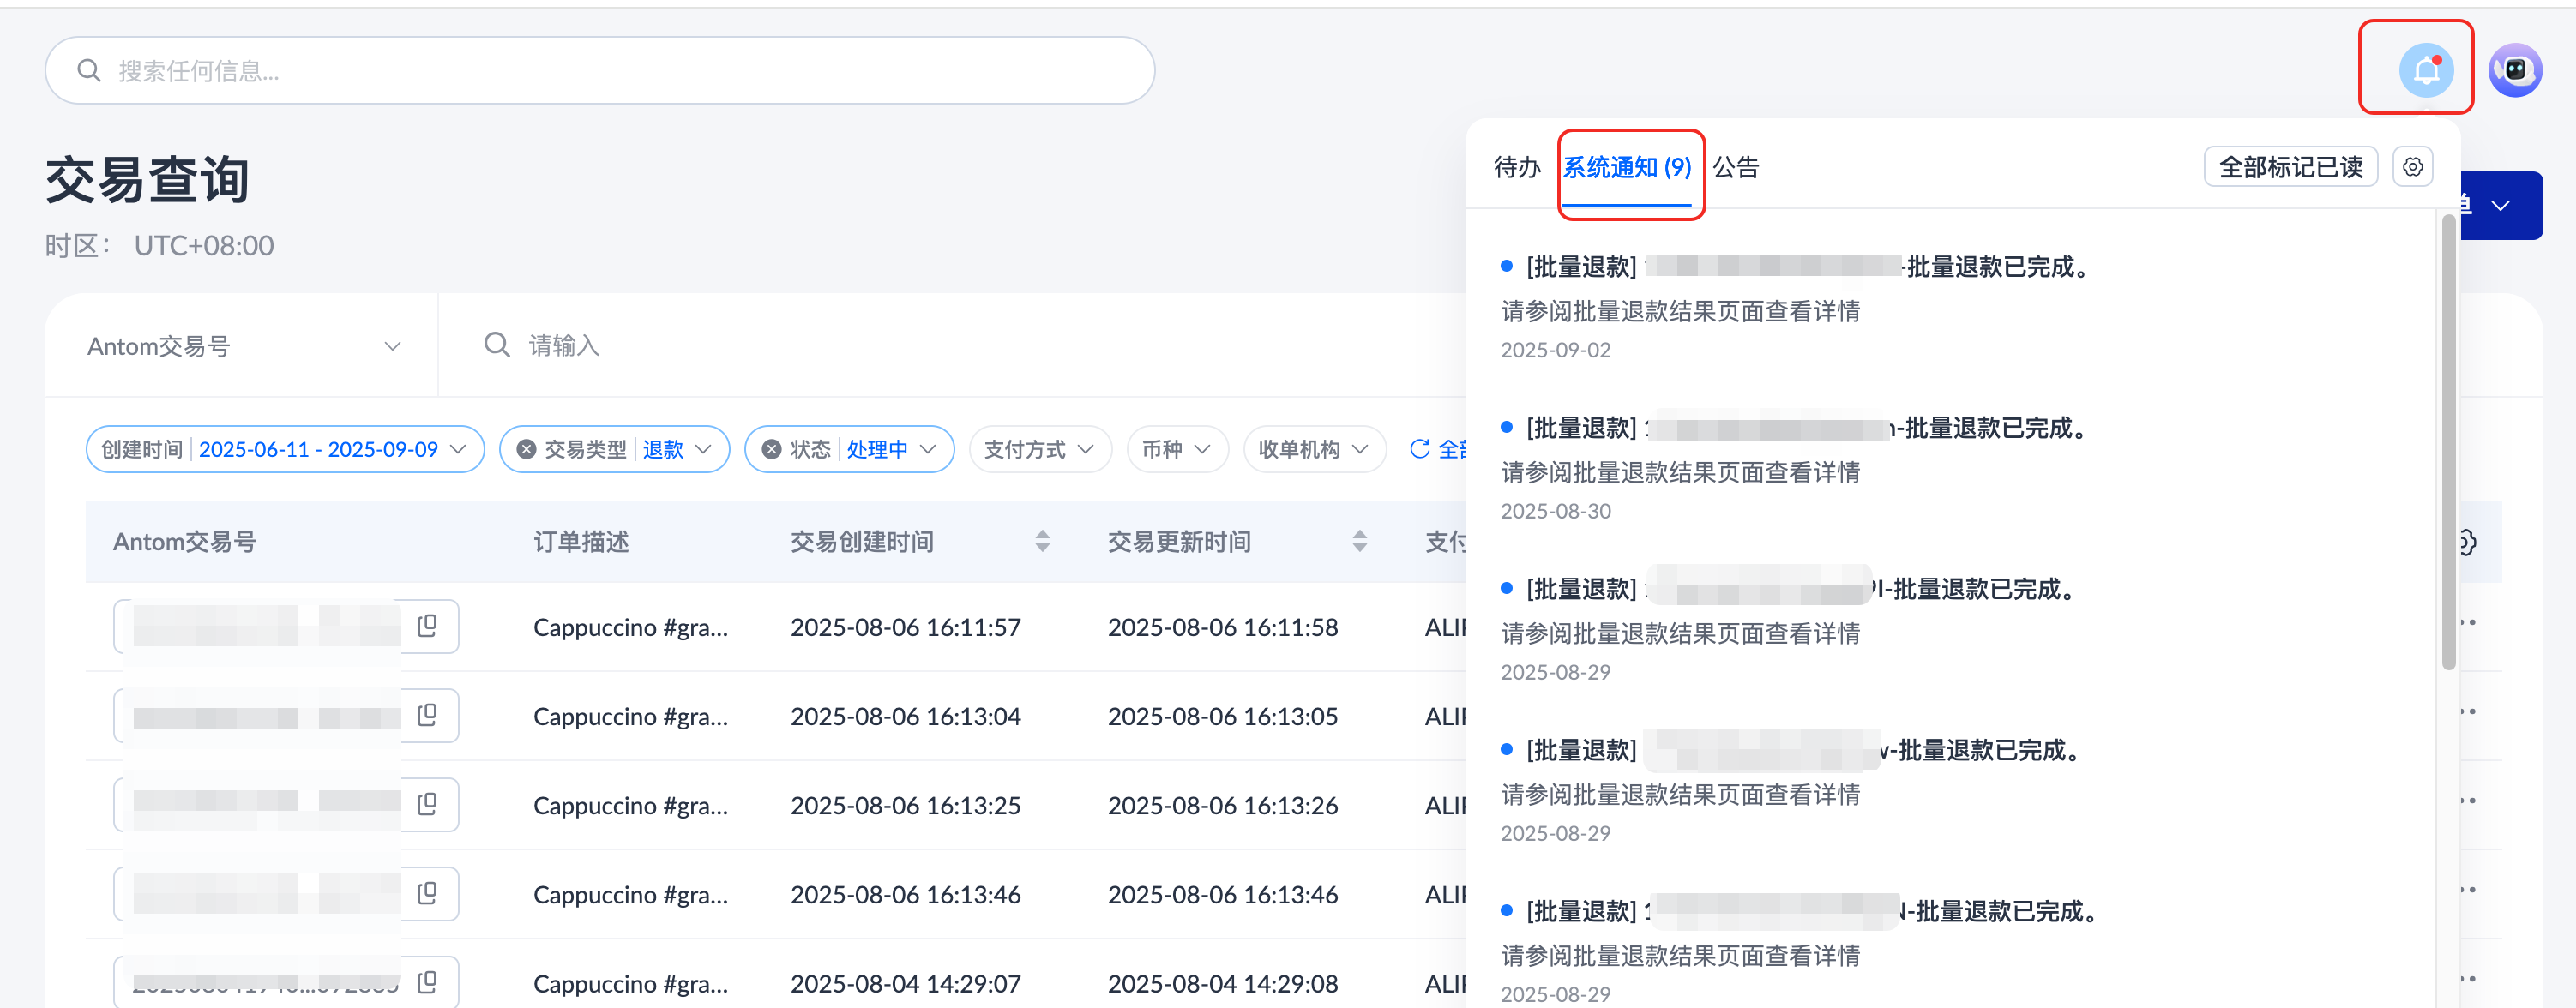Sort by 交易创建时间 column arrows
Viewport: 2576px width, 1008px height.
point(1042,542)
